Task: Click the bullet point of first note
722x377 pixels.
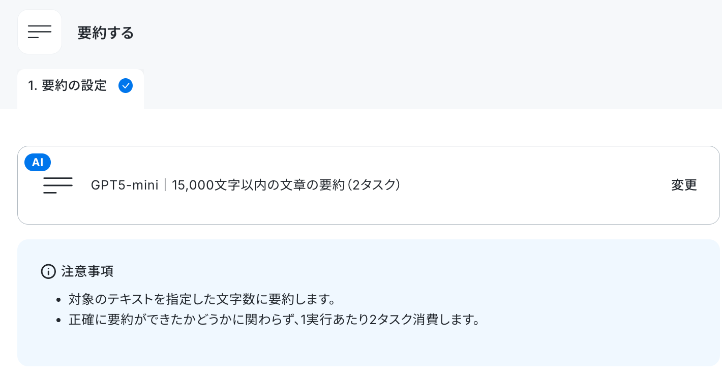Action: (58, 299)
